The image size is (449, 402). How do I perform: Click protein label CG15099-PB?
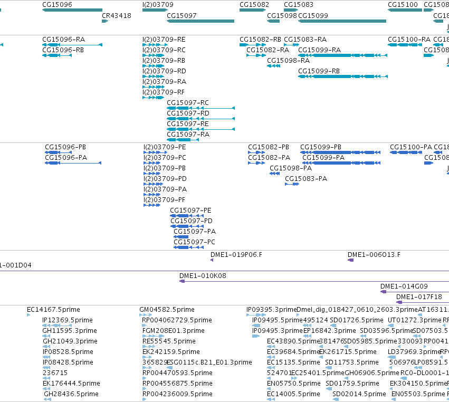pos(321,147)
